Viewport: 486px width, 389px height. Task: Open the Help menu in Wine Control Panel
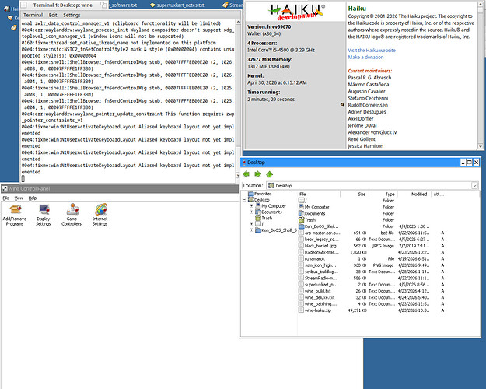point(33,198)
